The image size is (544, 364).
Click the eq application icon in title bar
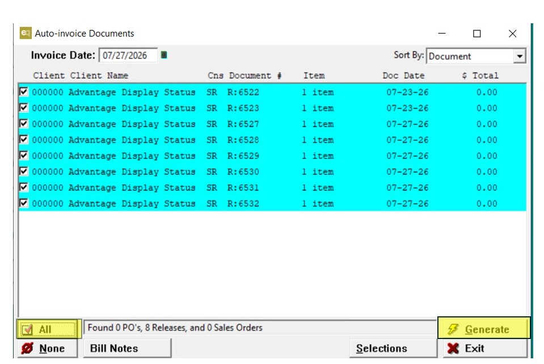(x=26, y=33)
